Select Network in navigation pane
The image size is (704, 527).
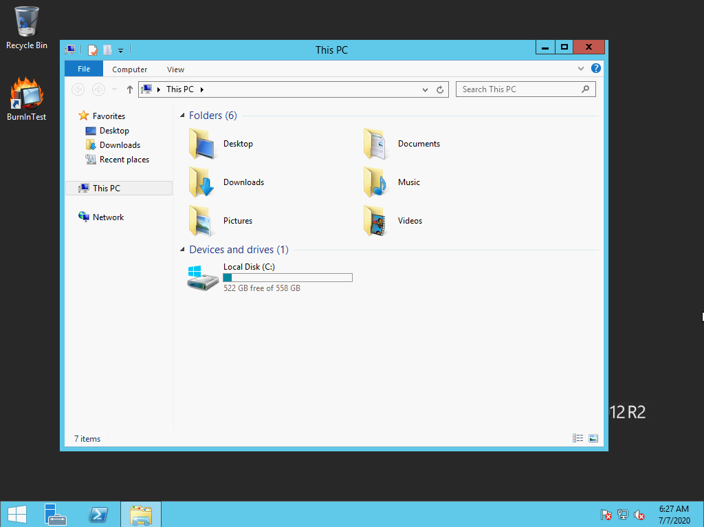(x=108, y=217)
